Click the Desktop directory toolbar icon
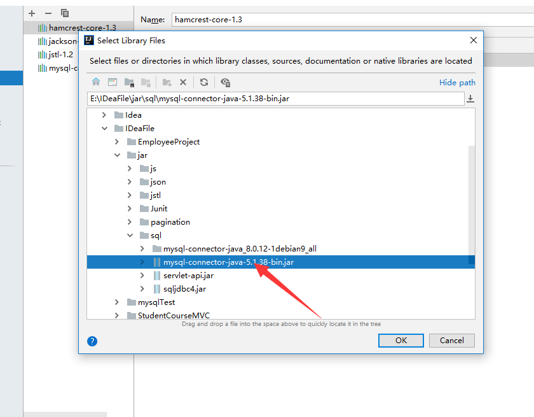The width and height of the screenshot is (534, 417). tap(113, 82)
